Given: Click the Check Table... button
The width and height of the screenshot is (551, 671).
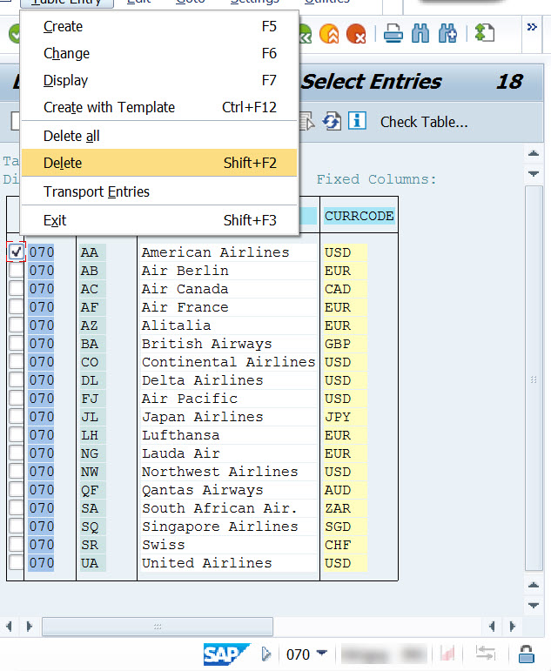Looking at the screenshot, I should click(424, 122).
